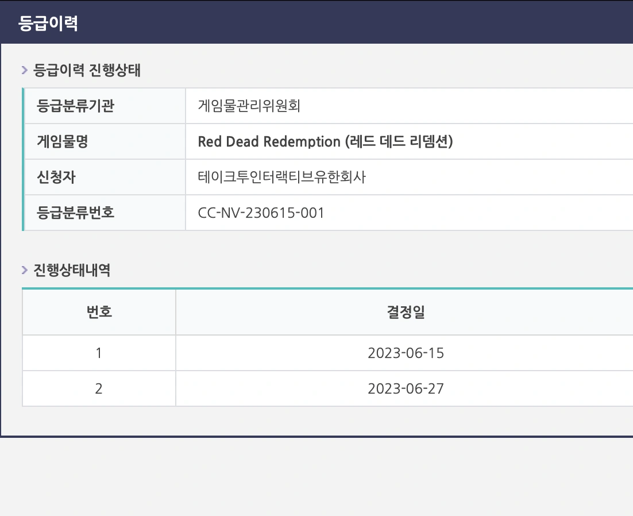This screenshot has width=633, height=516.
Task: Click the decision date 2023-06-15
Action: [406, 353]
